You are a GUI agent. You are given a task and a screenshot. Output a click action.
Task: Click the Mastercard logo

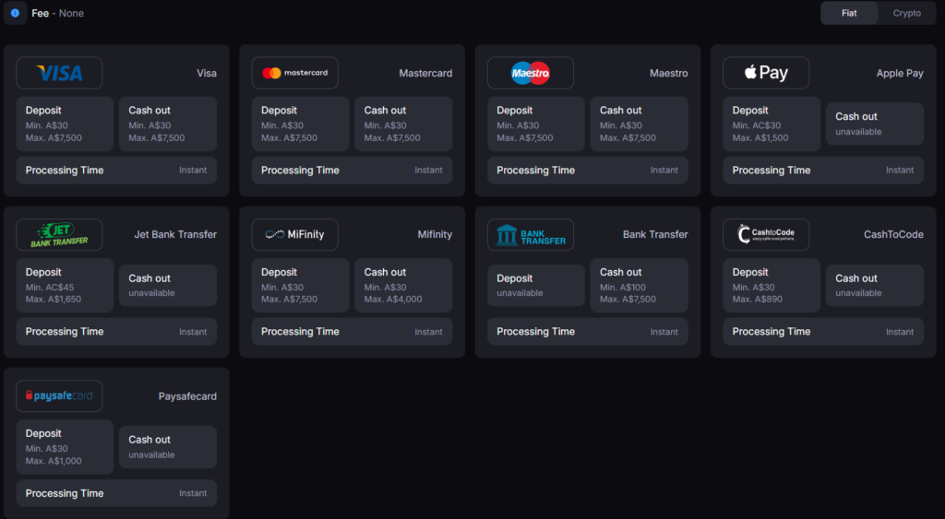tap(294, 73)
